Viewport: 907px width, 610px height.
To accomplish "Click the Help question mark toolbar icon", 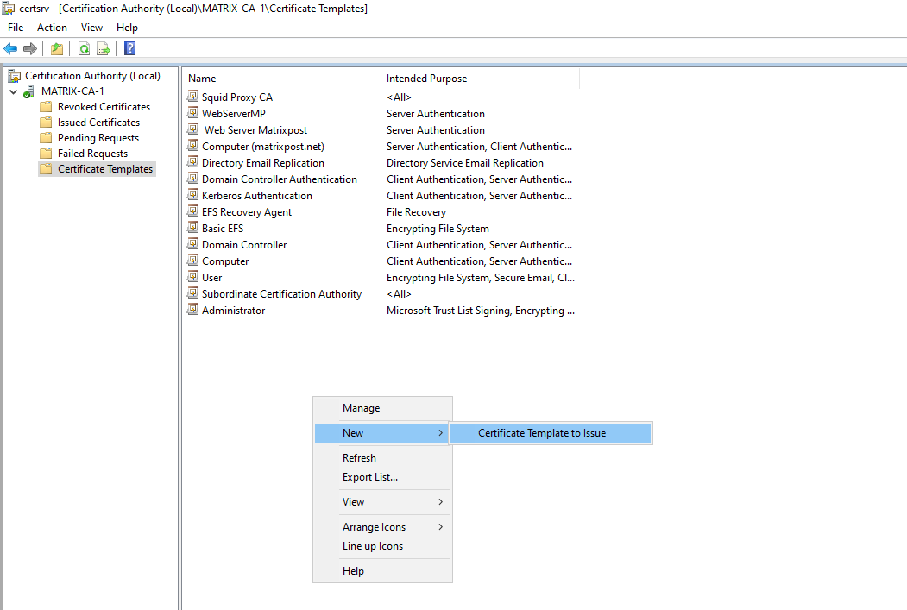I will [130, 48].
